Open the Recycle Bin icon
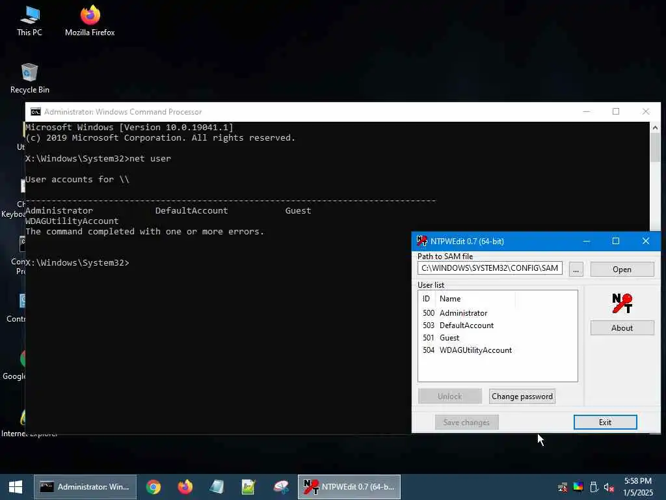This screenshot has height=500, width=666. click(29, 78)
